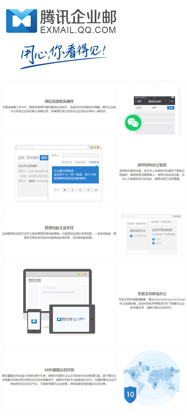187x418 pixels.
Task: Click the 微信直接收发邮件 heading
Action: [x=59, y=101]
